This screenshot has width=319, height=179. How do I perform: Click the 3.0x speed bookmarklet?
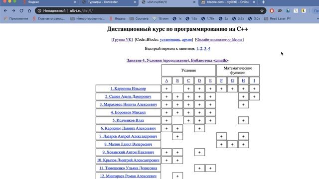click(254, 18)
